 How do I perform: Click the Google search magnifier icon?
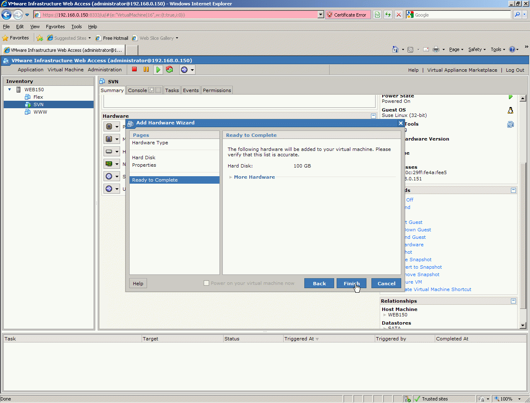coord(517,15)
